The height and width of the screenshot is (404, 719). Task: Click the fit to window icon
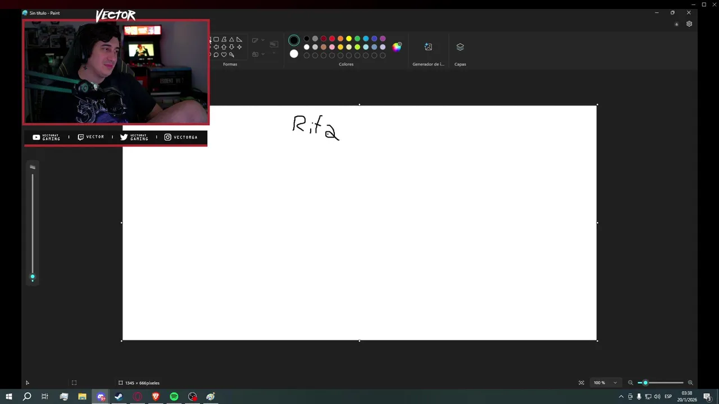(581, 383)
